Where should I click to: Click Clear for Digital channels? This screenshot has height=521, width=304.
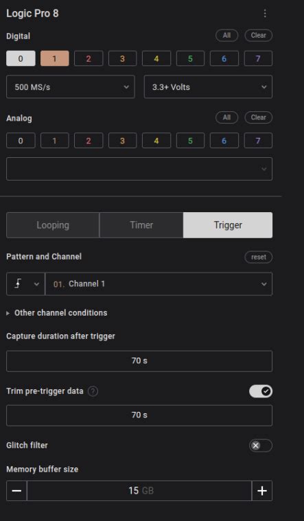(259, 35)
